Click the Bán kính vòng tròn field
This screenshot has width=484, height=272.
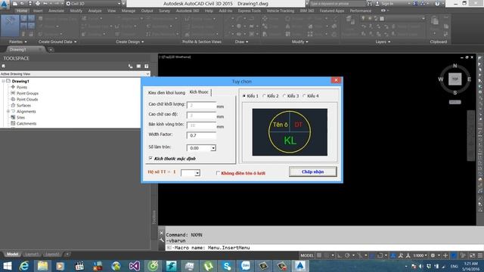[201, 125]
